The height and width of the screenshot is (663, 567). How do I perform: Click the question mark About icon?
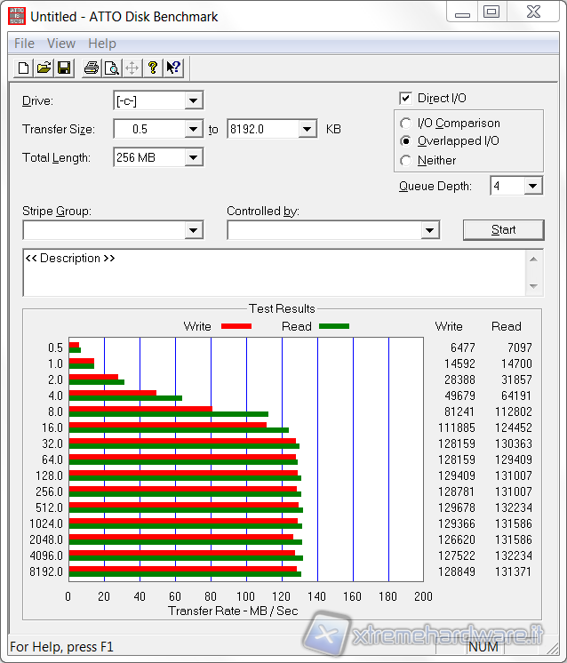click(x=152, y=68)
